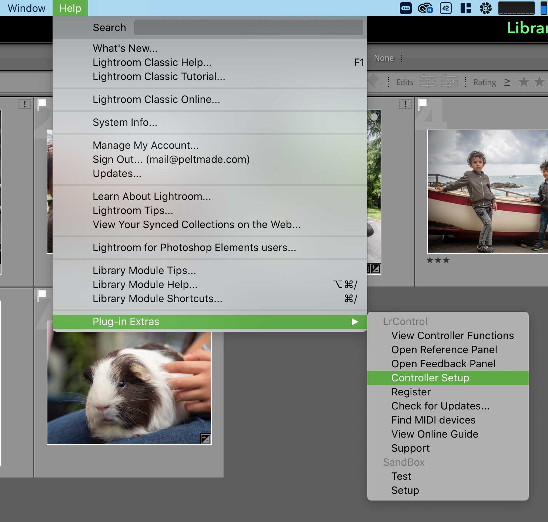
Task: Filter by unedited photos icon
Action: (450, 81)
